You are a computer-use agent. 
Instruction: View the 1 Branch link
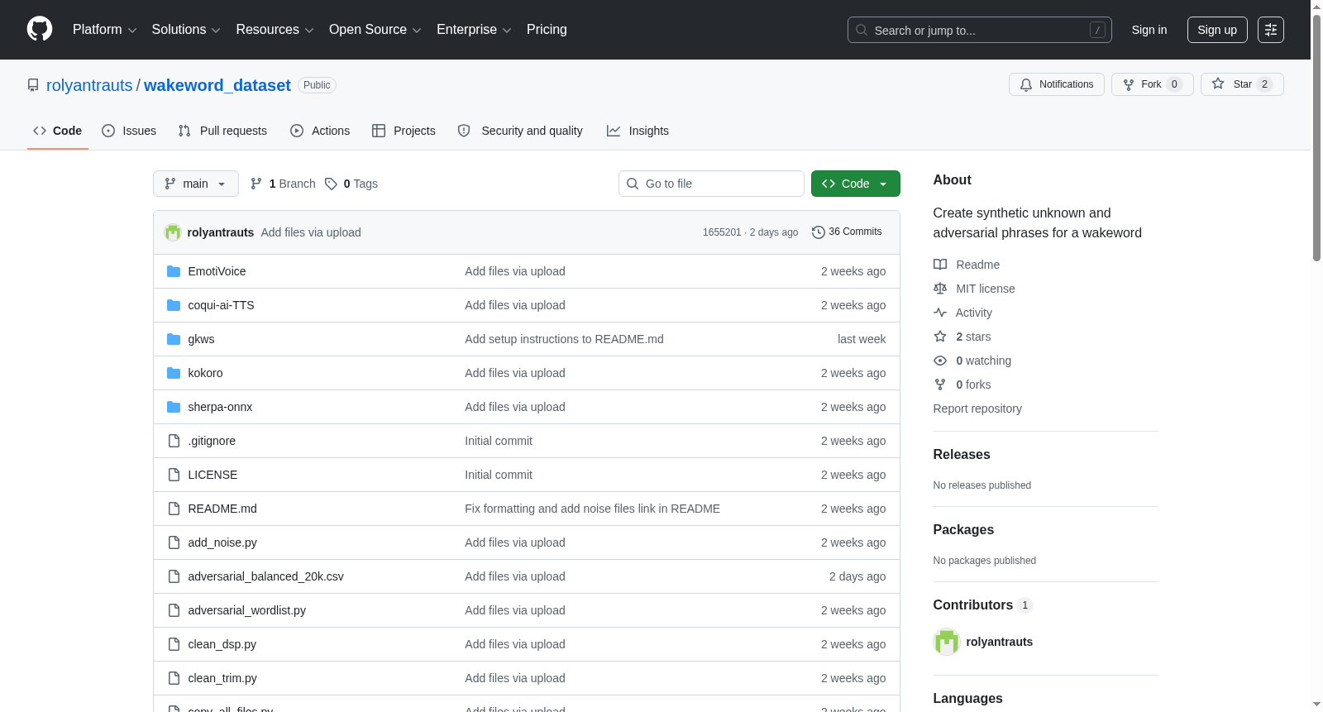283,184
